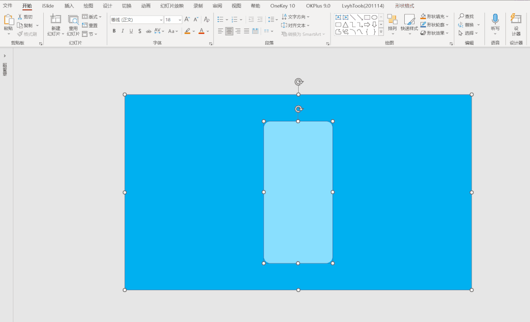The width and height of the screenshot is (530, 322).
Task: Switch to the OneKey 10 tab
Action: pyautogui.click(x=282, y=6)
